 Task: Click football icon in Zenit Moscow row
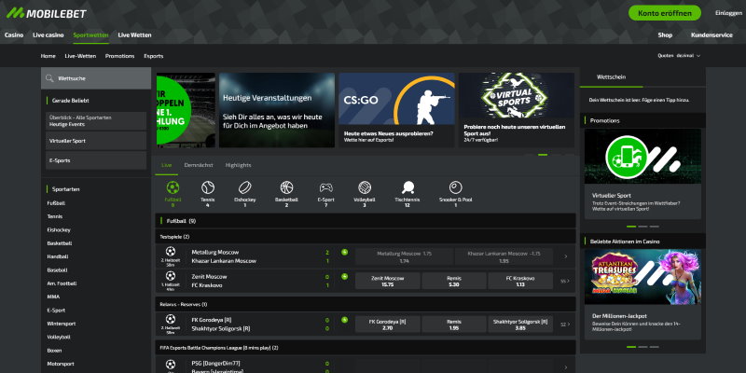171,275
